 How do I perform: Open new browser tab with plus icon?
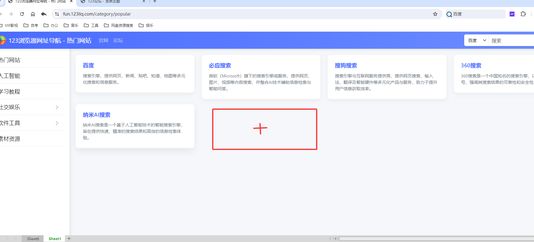(x=155, y=2)
